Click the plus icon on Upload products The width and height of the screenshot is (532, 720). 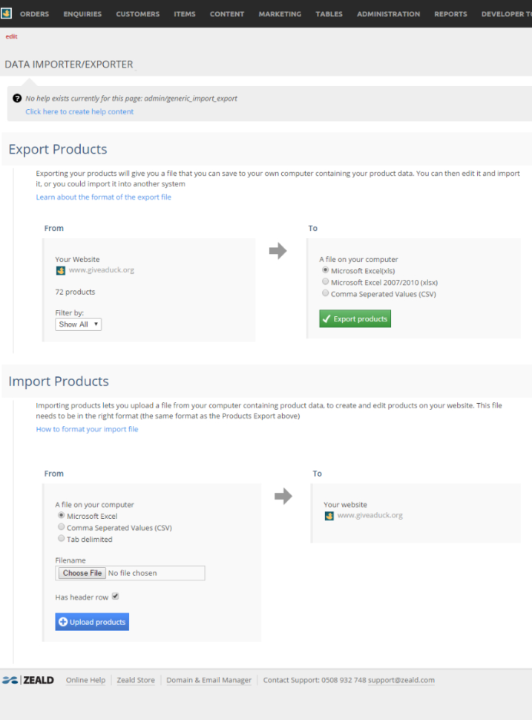click(x=65, y=622)
